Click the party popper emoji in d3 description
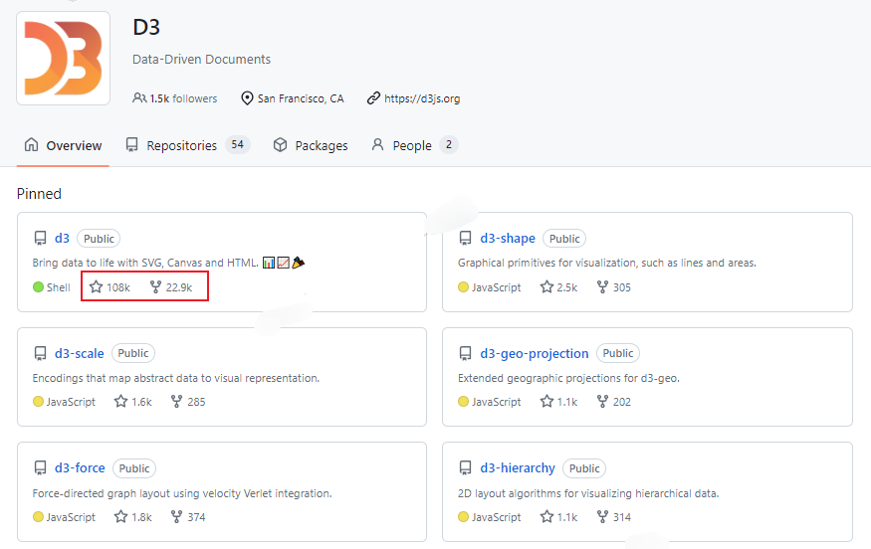The height and width of the screenshot is (549, 871). point(299,263)
